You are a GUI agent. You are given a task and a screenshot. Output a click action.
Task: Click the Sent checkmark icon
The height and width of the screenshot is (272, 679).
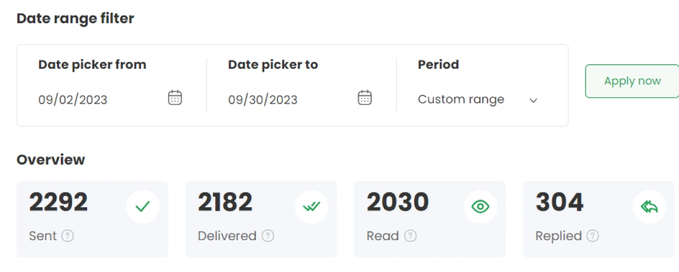click(x=142, y=207)
